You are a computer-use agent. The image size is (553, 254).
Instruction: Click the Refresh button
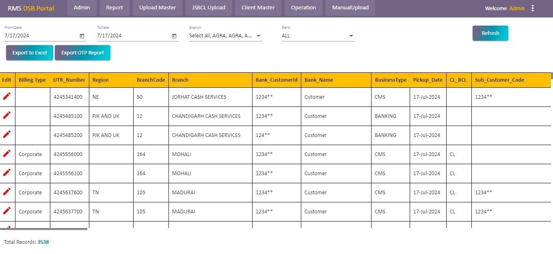490,33
